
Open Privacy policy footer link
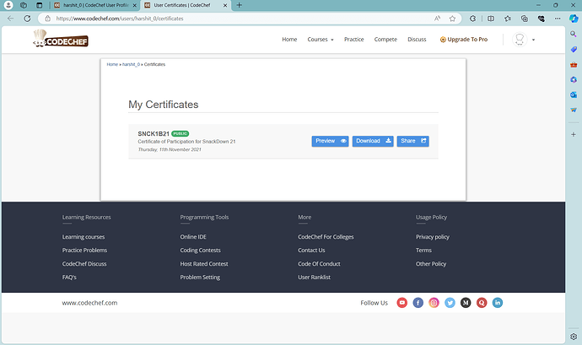pos(433,237)
